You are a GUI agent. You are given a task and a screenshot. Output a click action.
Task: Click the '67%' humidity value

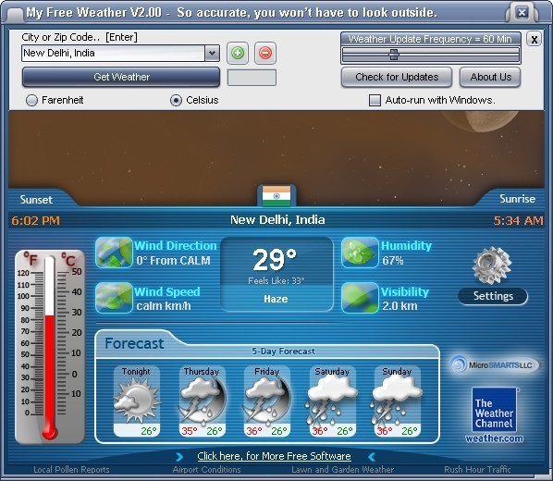[393, 261]
